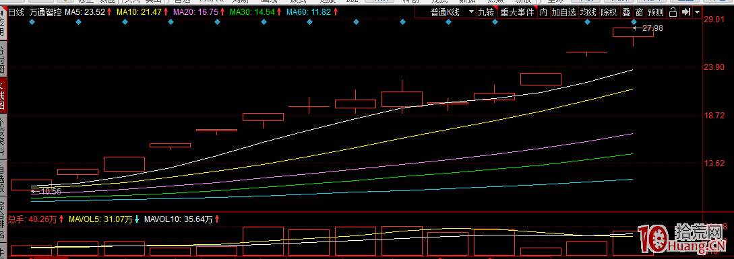The image size is (734, 259).
Task: Click the lock icon in chart toolbar
Action: [673, 12]
